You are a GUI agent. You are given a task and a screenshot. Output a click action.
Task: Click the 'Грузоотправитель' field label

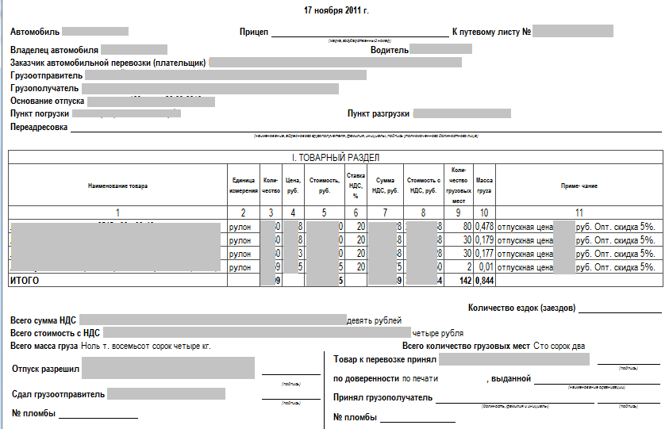(x=47, y=75)
